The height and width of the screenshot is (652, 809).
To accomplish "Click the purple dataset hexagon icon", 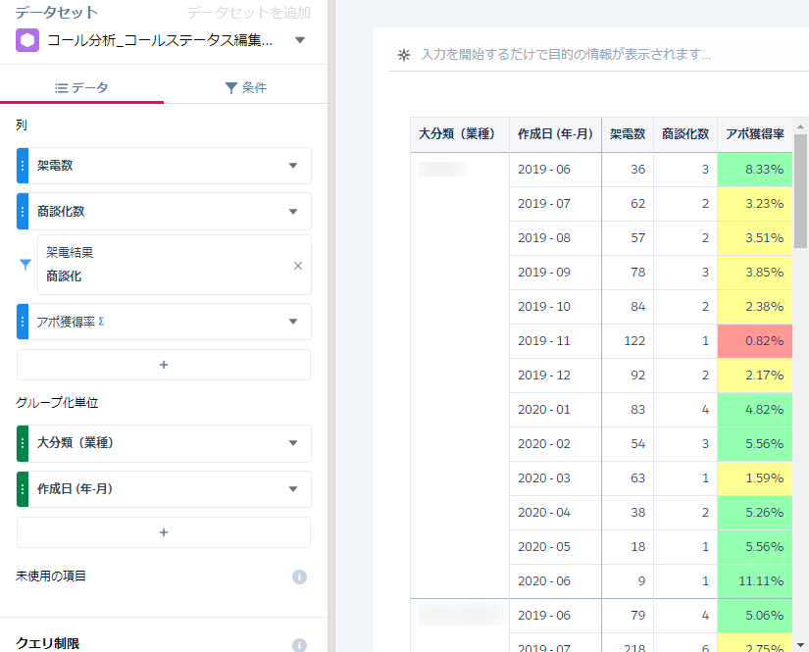I will 27,40.
